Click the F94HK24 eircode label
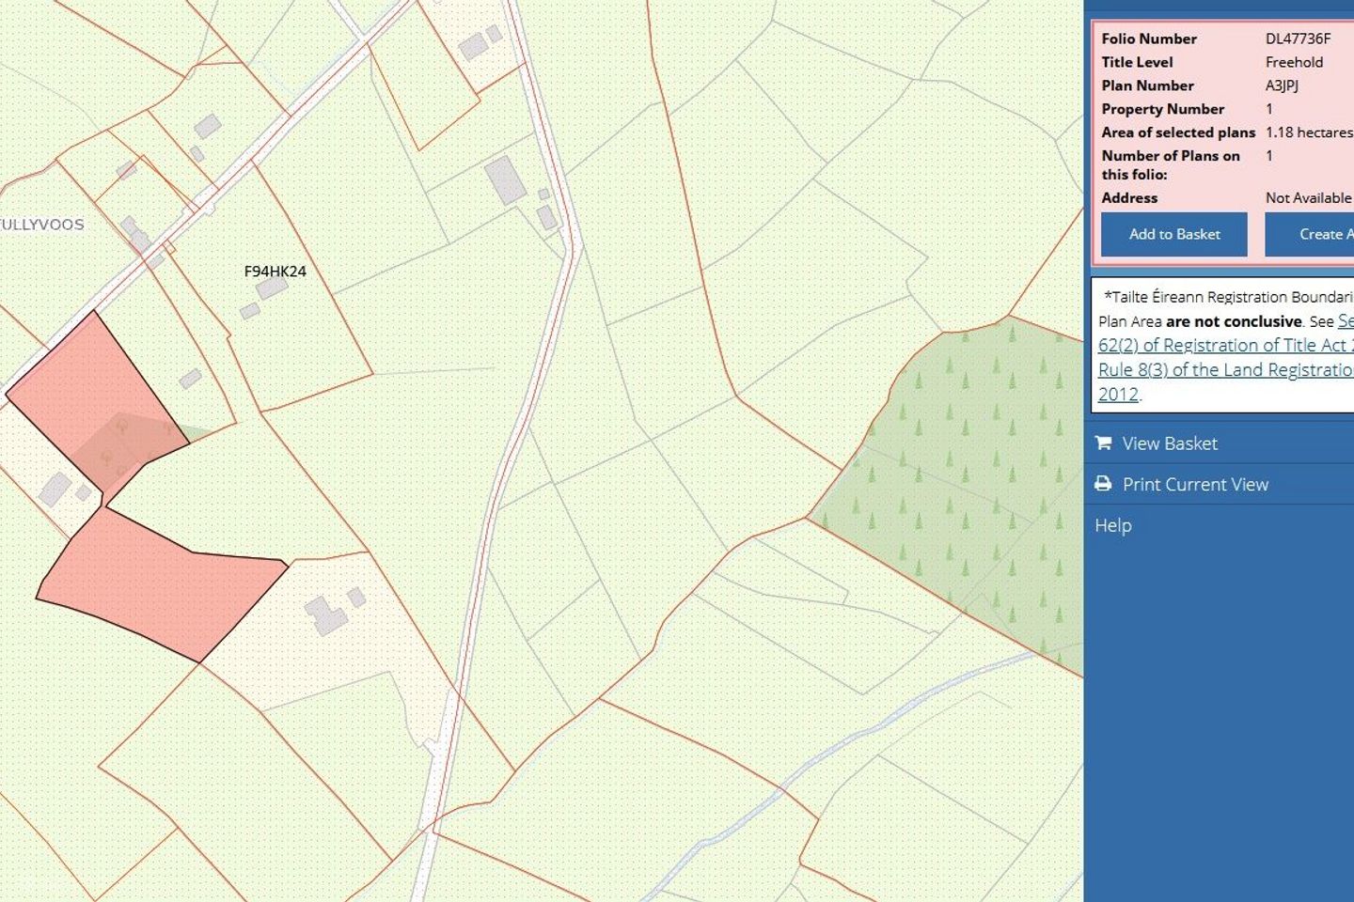This screenshot has height=902, width=1354. (x=275, y=272)
